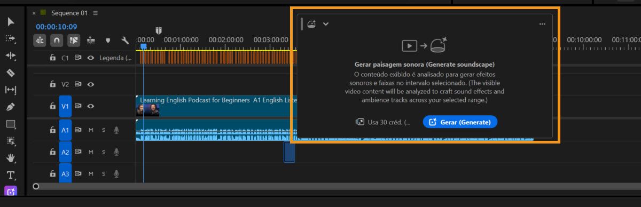641x207 pixels.
Task: Toggle lock on the V2 track
Action: click(x=52, y=84)
